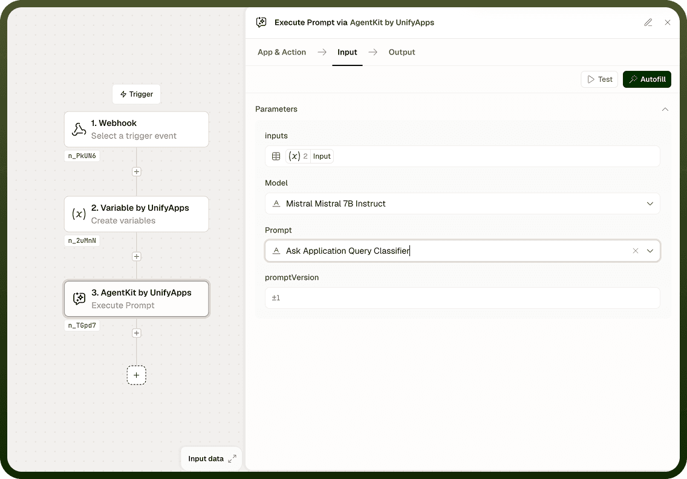Image resolution: width=687 pixels, height=479 pixels.
Task: Click "Create variables" subtitle text
Action: (123, 220)
